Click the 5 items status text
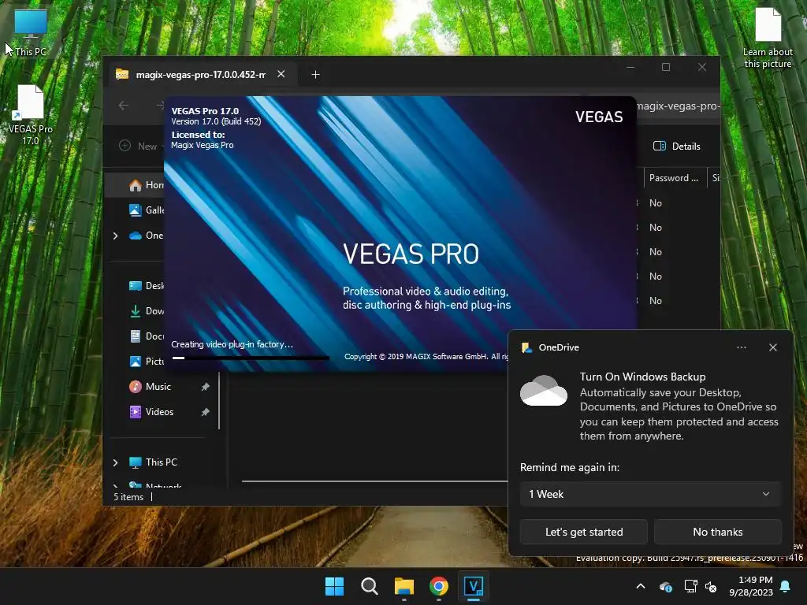Screen dimensions: 807x605 click(x=128, y=497)
